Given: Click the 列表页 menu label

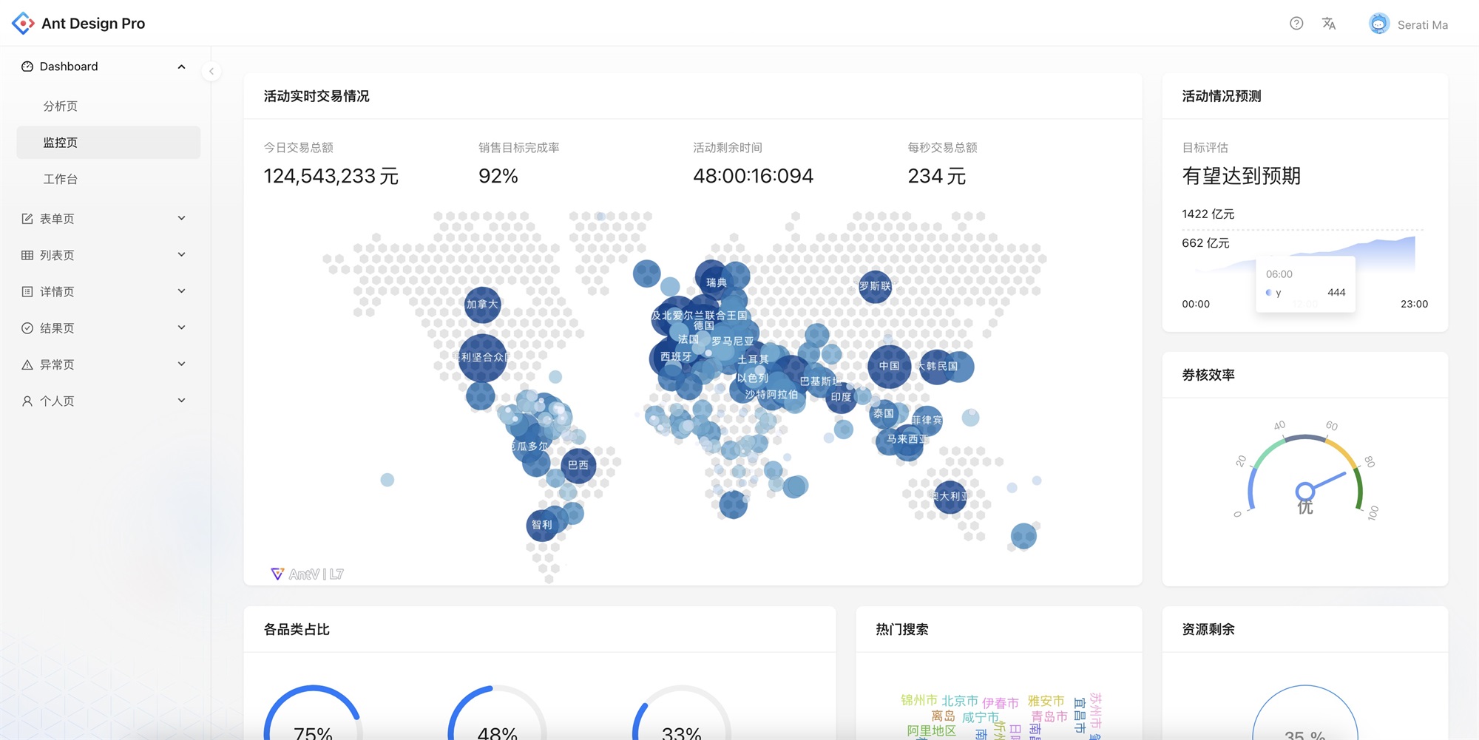Looking at the screenshot, I should pyautogui.click(x=57, y=255).
